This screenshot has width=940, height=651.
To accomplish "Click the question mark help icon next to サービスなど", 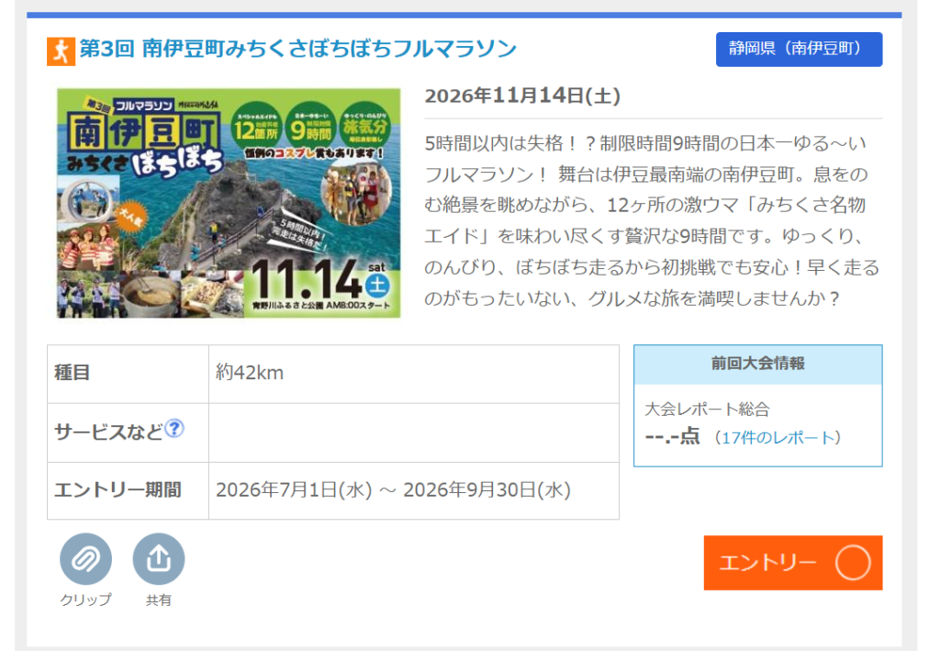I will 173,429.
